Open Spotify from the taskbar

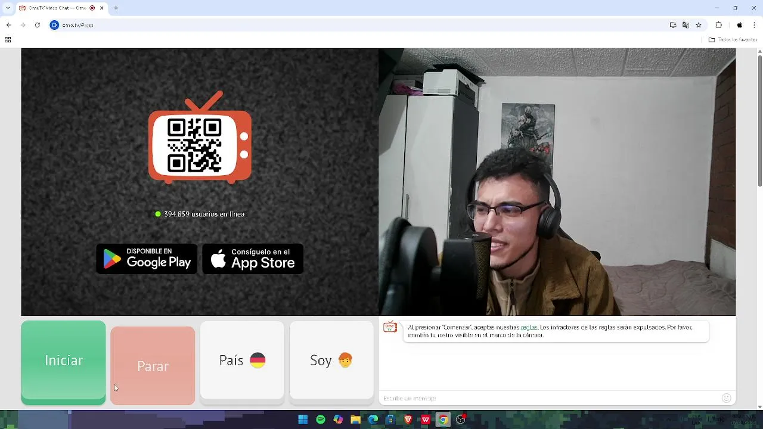(x=321, y=419)
